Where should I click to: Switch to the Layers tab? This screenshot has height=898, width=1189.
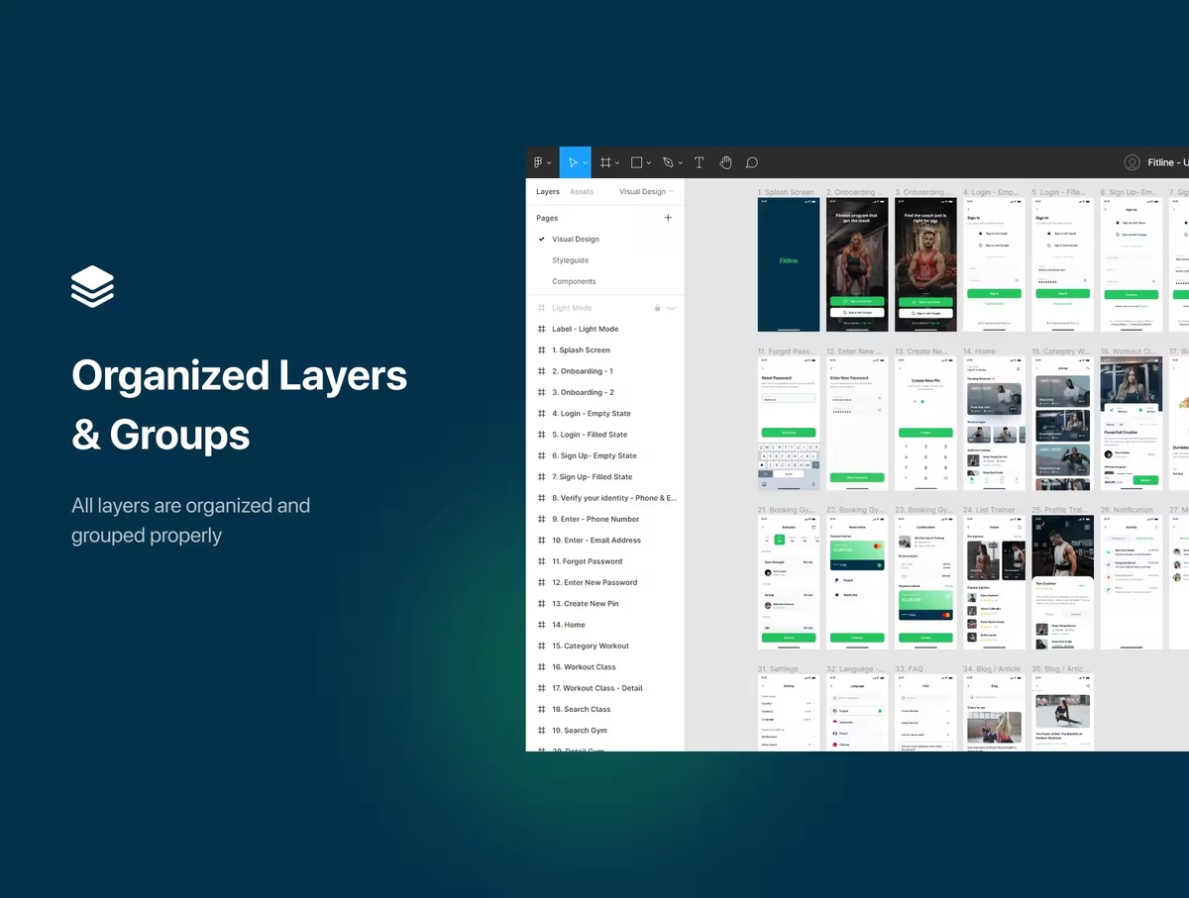click(548, 191)
